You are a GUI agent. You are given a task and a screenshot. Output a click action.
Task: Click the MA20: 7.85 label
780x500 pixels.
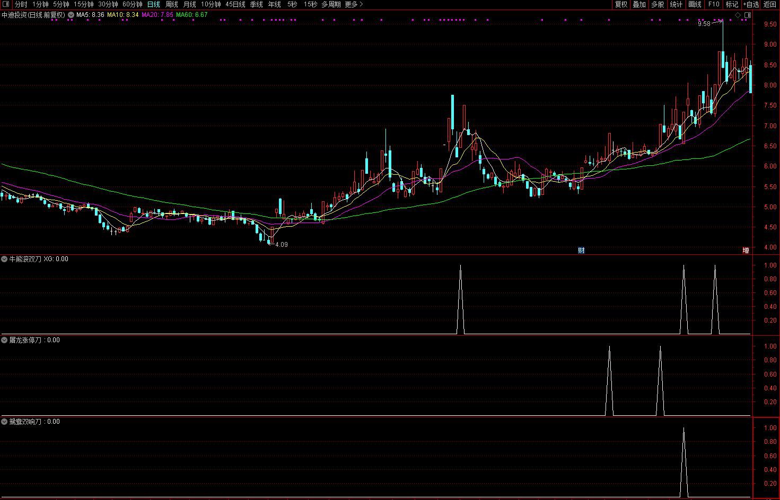(157, 15)
